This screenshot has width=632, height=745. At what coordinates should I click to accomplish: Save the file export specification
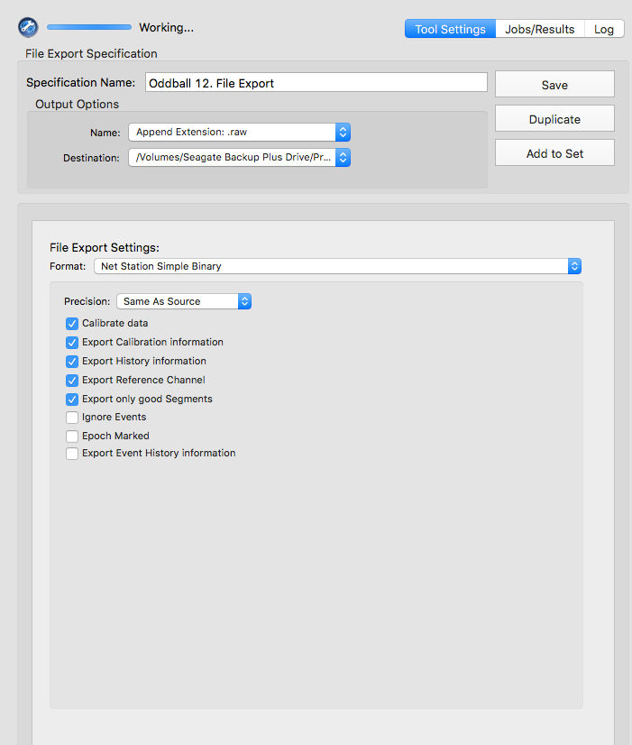tap(554, 85)
